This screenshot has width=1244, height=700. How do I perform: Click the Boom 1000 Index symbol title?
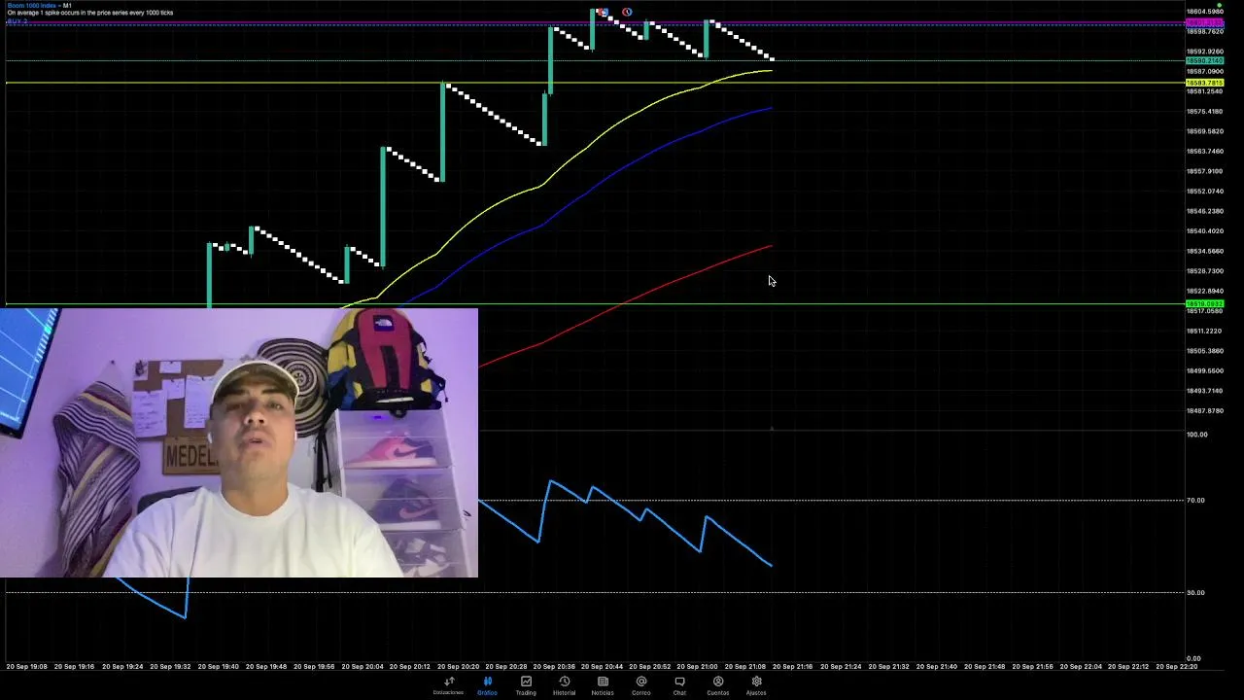coord(33,6)
